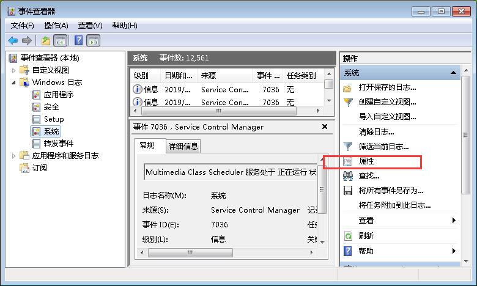The width and height of the screenshot is (477, 286).
Task: Click details pane horizontal scrollbar thumb
Action: point(190,252)
